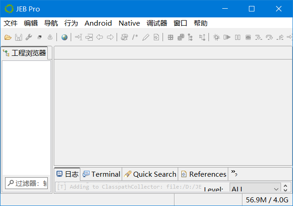Image resolution: width=293 pixels, height=206 pixels.
Task: Click the globe share icon
Action: (64, 37)
